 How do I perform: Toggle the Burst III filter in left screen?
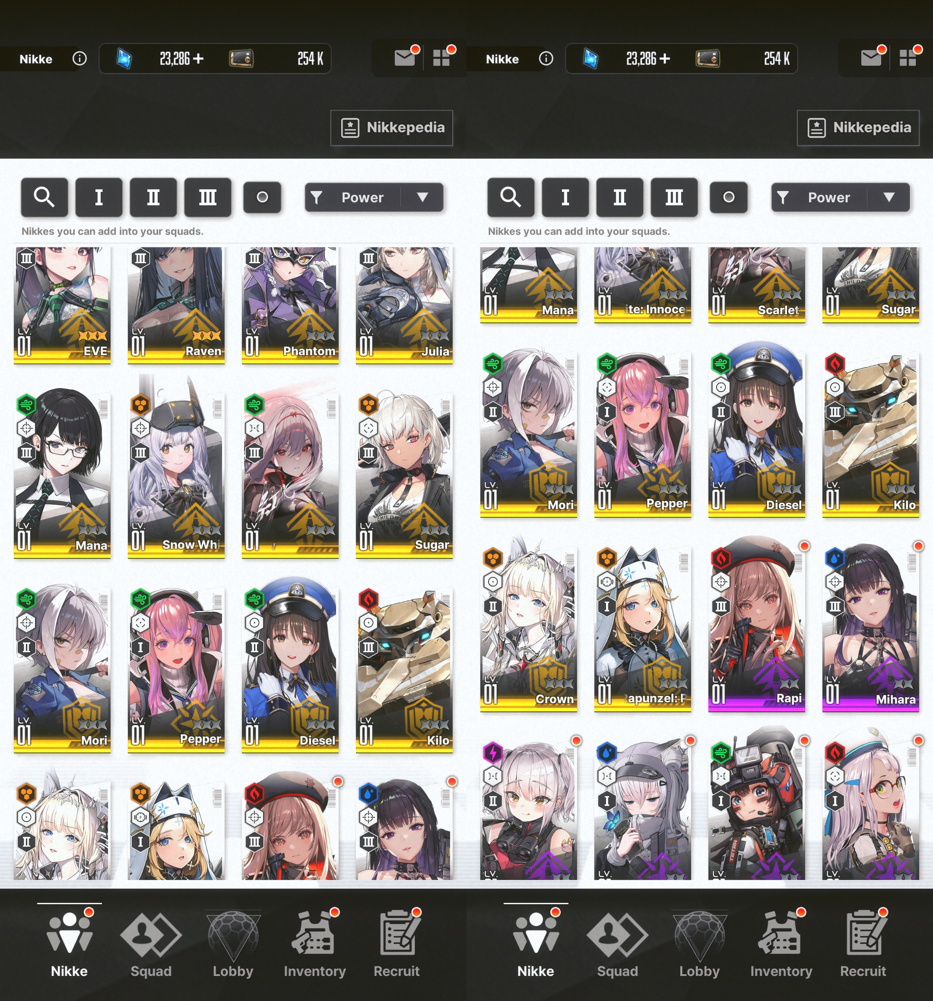point(207,197)
